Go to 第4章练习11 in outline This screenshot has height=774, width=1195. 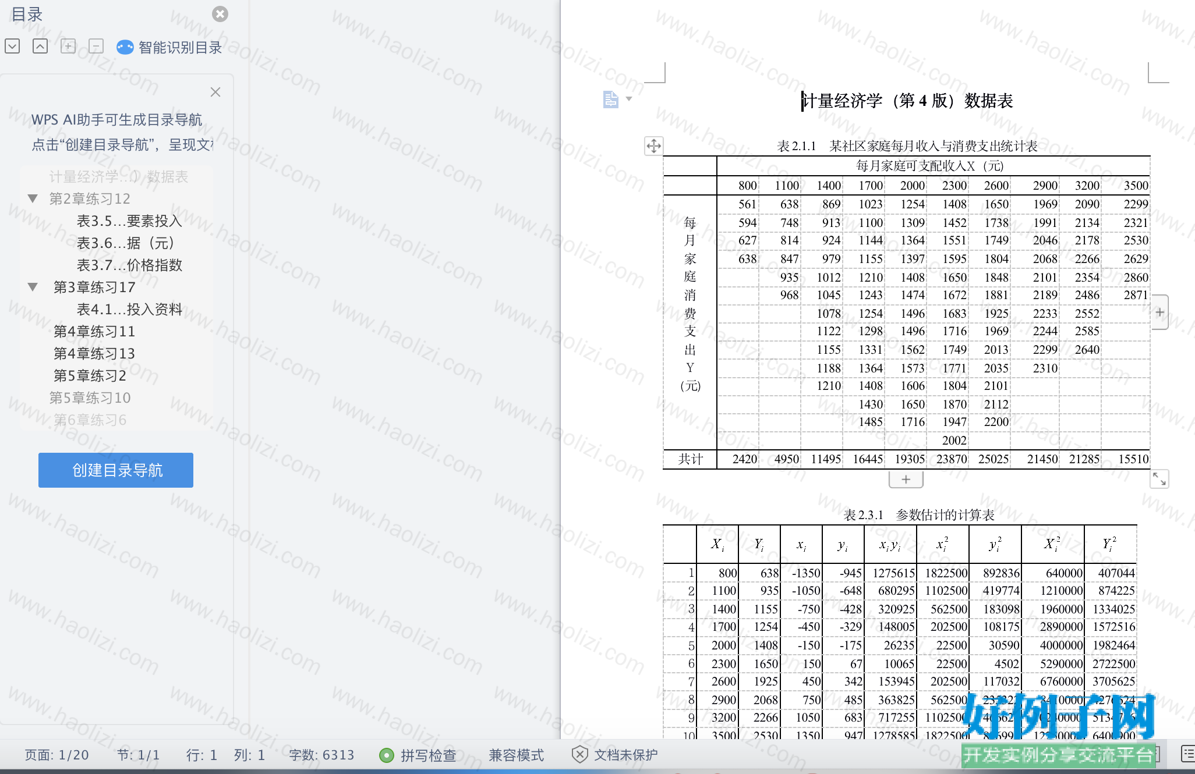(94, 332)
